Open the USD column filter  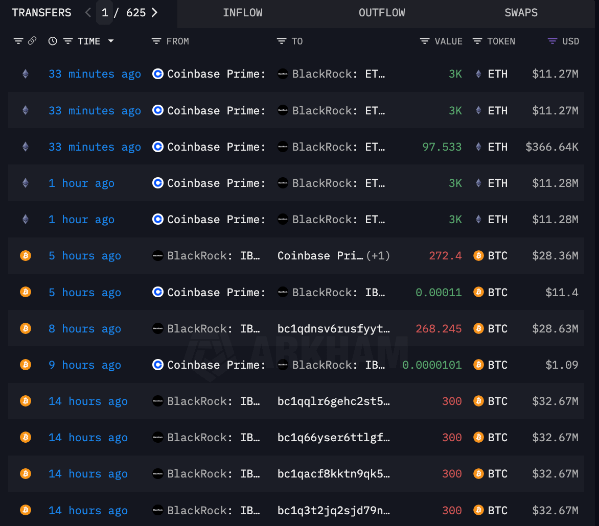[x=552, y=41]
